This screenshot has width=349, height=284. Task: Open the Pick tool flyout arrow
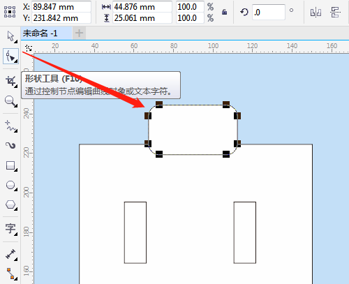click(x=16, y=42)
